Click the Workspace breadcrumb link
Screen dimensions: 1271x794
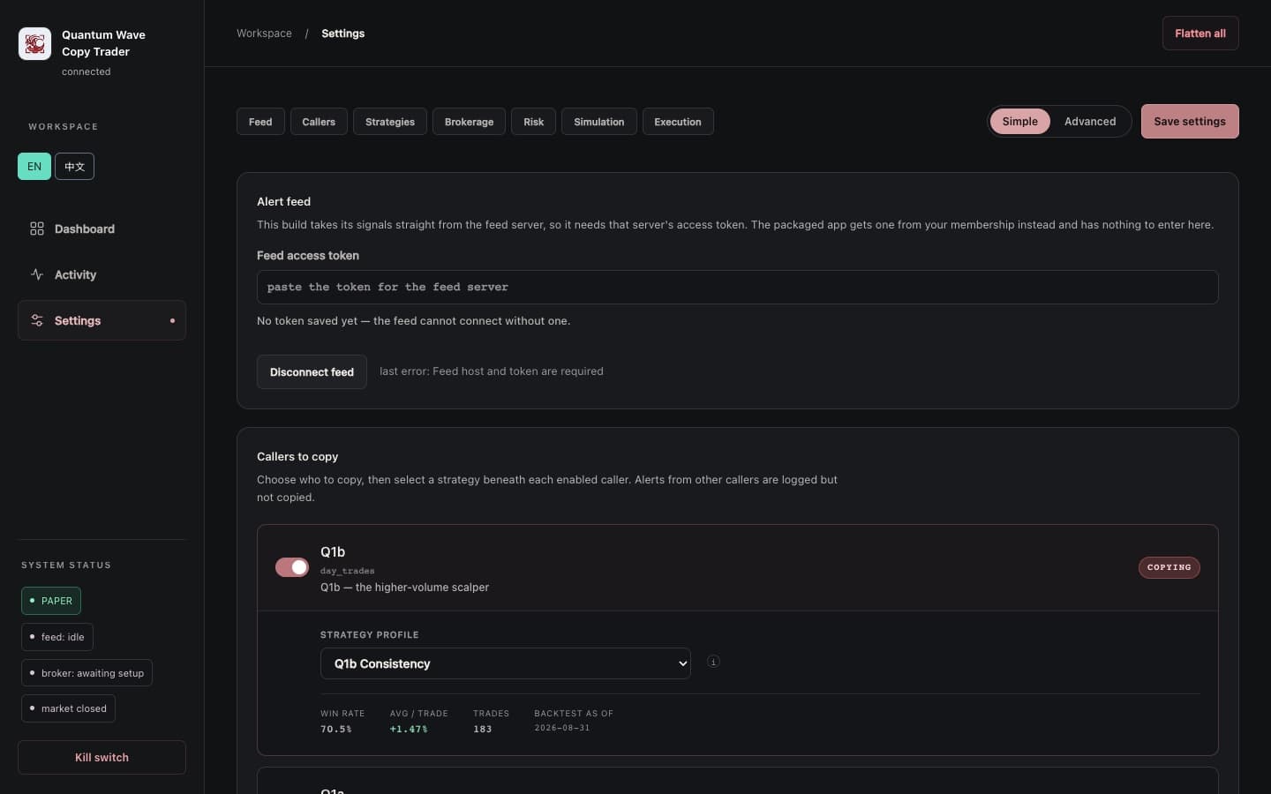point(264,34)
